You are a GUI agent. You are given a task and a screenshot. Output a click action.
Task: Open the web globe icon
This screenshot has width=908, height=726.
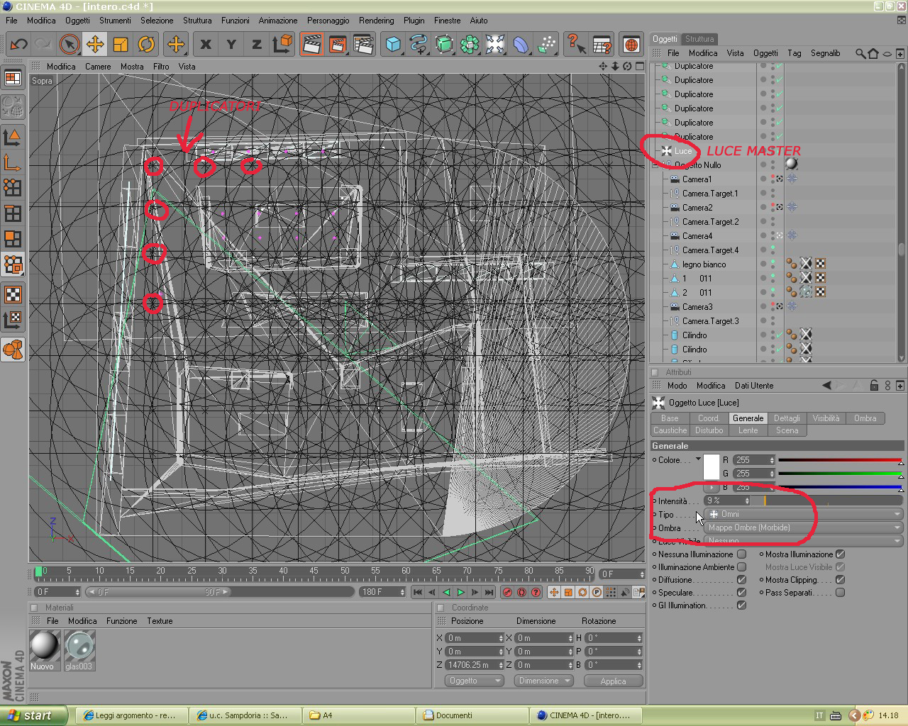point(631,45)
